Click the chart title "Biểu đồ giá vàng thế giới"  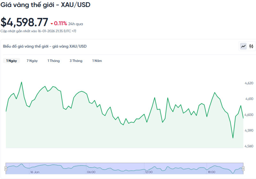[45, 46]
